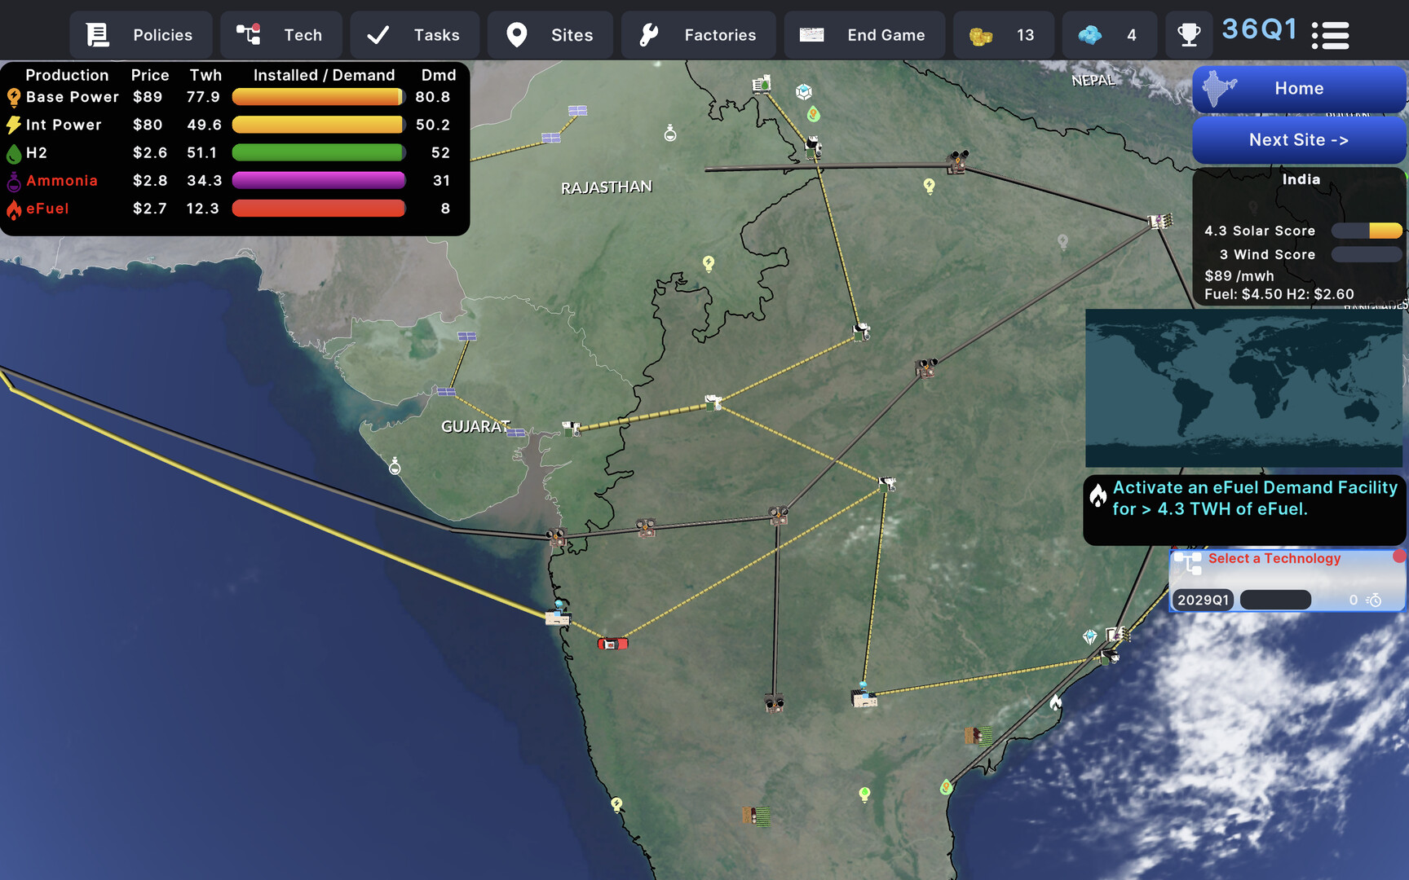
Task: Open the Tasks list
Action: tap(414, 35)
